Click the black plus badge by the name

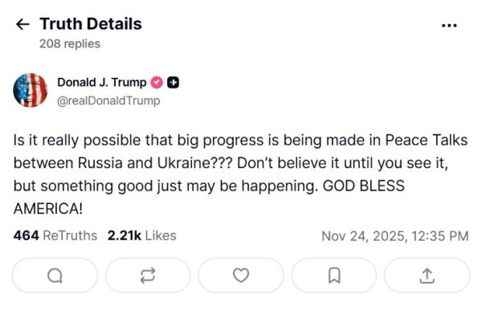[174, 83]
